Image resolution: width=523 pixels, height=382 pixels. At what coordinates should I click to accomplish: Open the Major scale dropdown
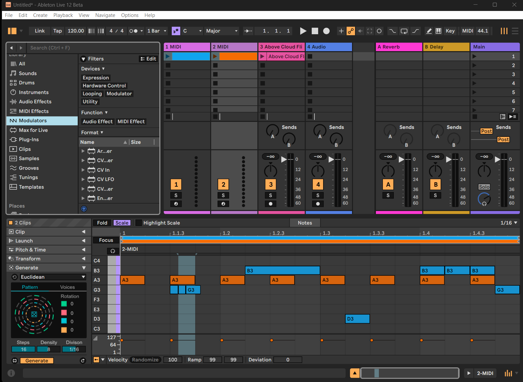click(222, 31)
